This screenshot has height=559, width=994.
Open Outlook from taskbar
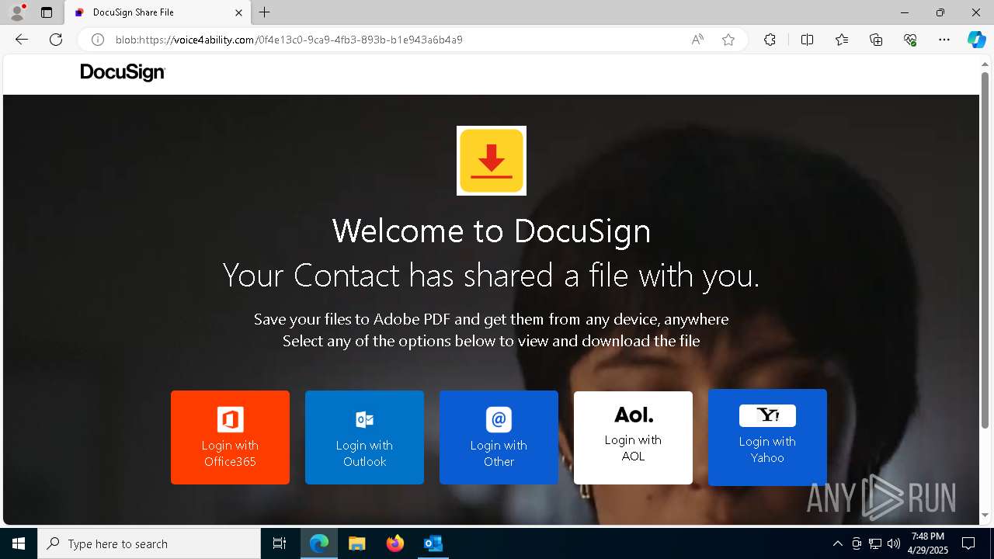[433, 543]
